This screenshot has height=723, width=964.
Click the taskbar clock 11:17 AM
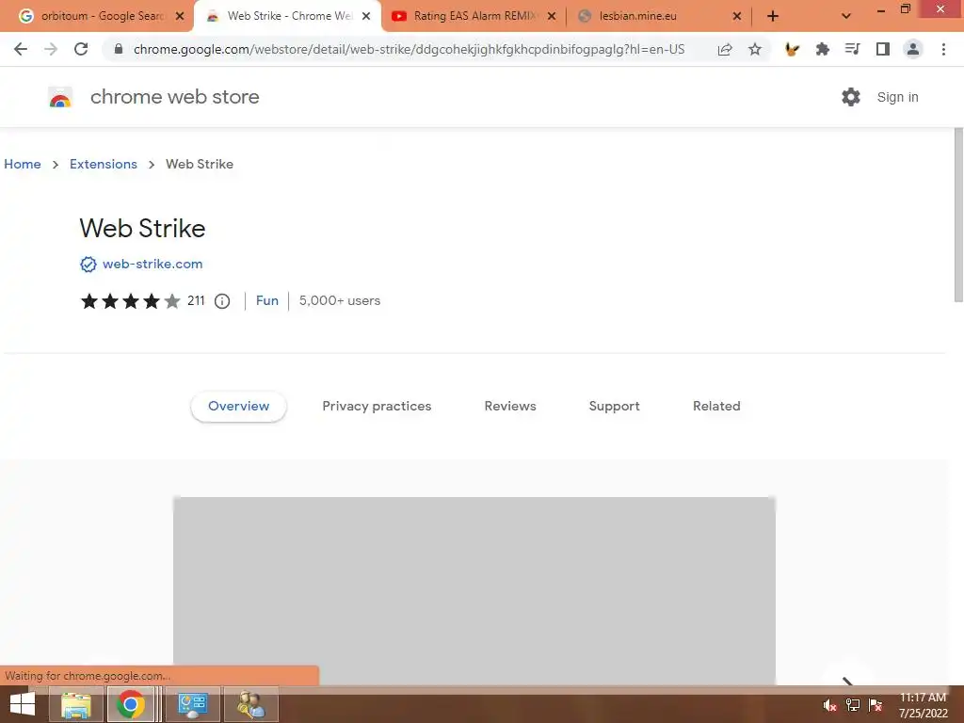click(923, 698)
